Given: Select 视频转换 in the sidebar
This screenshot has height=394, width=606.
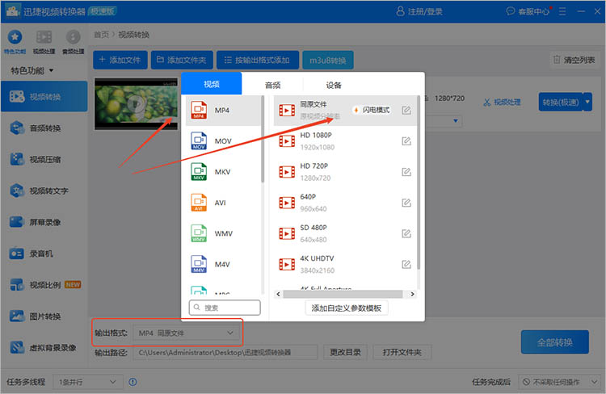Looking at the screenshot, I should click(x=44, y=97).
